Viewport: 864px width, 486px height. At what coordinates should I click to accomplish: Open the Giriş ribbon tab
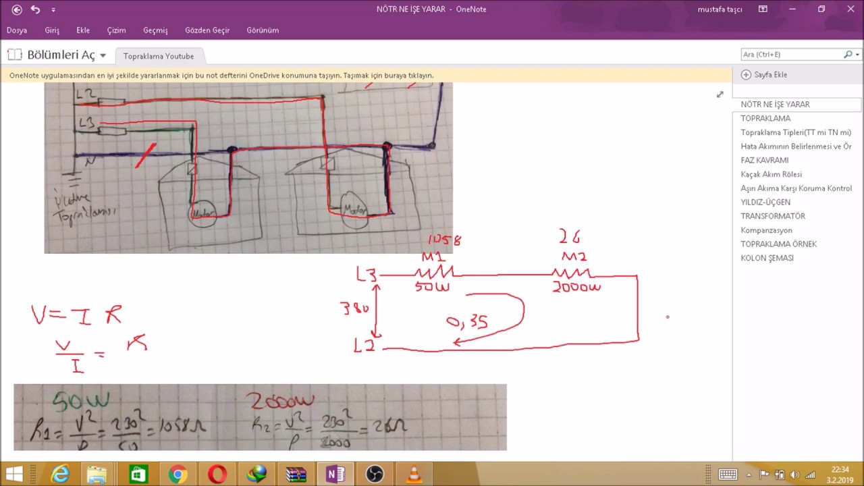point(52,30)
